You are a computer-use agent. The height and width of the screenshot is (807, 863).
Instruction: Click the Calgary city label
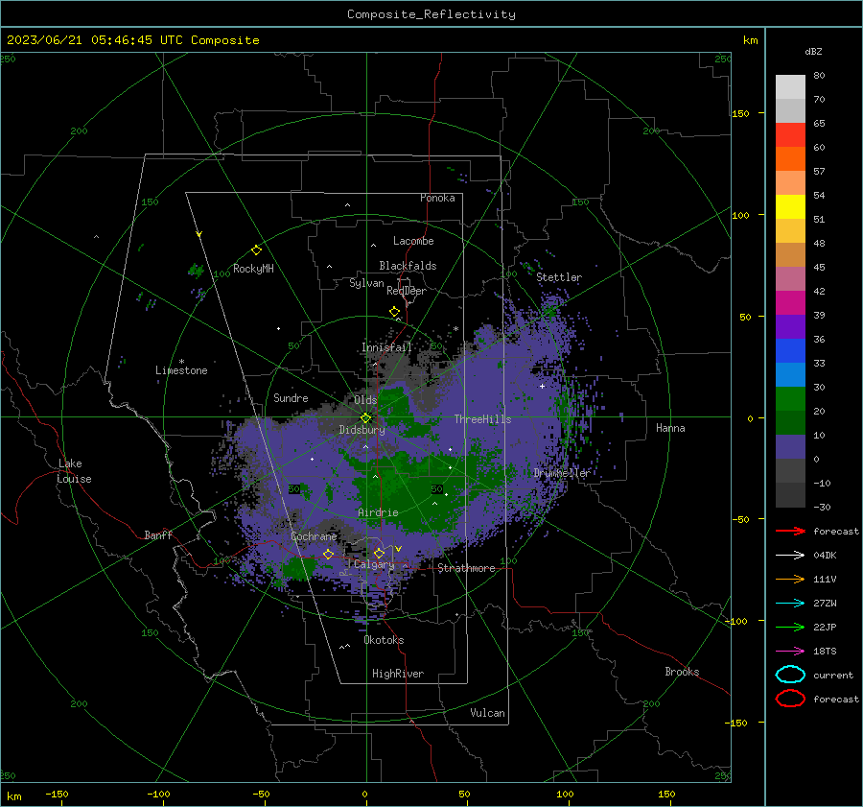[x=374, y=564]
